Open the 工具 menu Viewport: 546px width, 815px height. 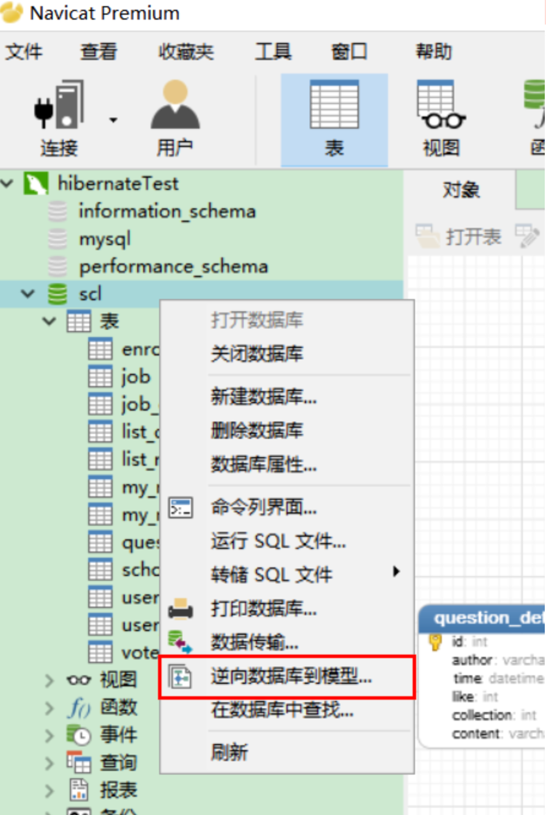coord(272,52)
